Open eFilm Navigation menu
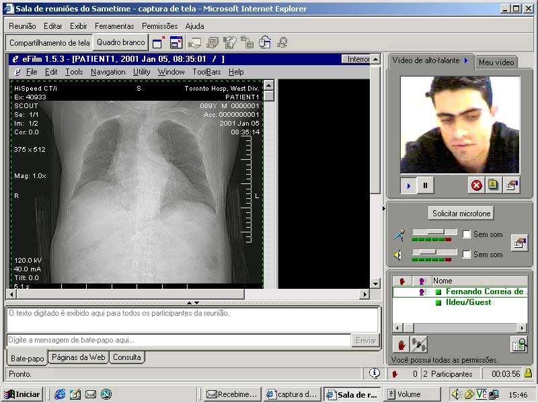The height and width of the screenshot is (403, 538). pos(108,72)
